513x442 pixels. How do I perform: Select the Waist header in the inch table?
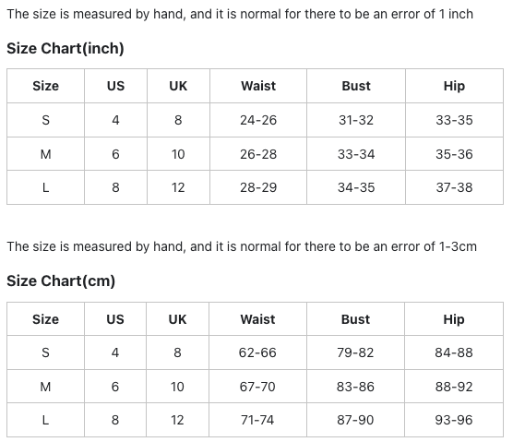[x=258, y=86]
